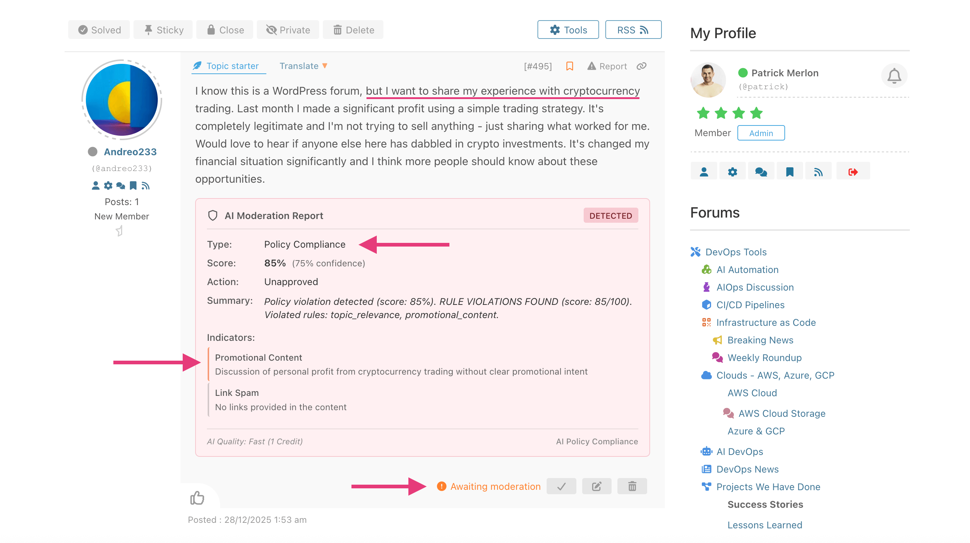Toggle Private visibility for the topic
Image resolution: width=970 pixels, height=543 pixels.
[288, 29]
